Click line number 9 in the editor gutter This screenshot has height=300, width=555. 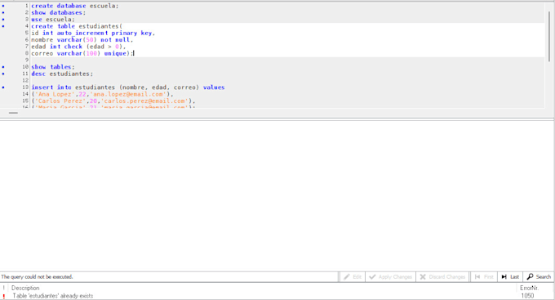tap(27, 60)
